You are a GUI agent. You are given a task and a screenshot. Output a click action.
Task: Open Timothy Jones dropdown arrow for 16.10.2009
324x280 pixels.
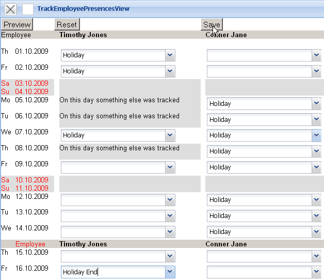click(170, 272)
